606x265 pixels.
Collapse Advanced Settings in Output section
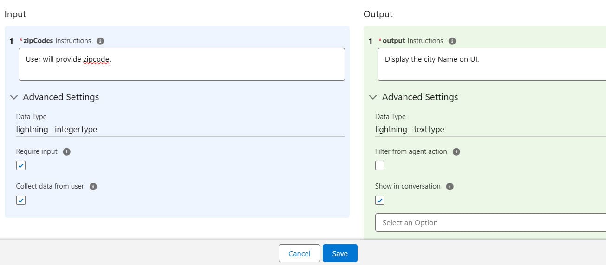click(373, 97)
